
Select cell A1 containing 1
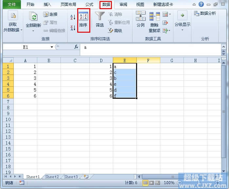25,66
